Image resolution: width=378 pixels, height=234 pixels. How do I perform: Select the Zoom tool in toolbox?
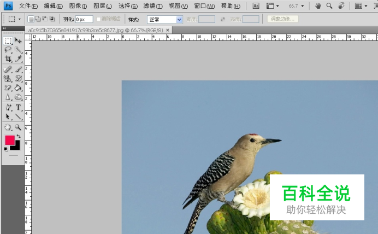(18, 127)
